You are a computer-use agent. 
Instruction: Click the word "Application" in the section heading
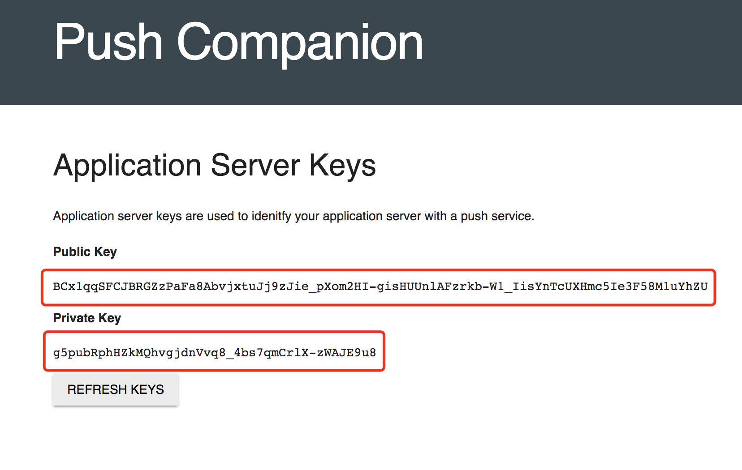pos(127,166)
